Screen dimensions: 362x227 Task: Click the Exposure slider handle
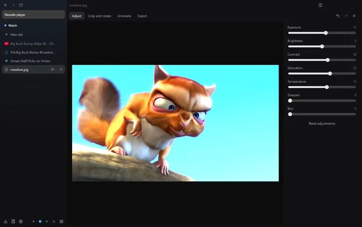(x=326, y=33)
